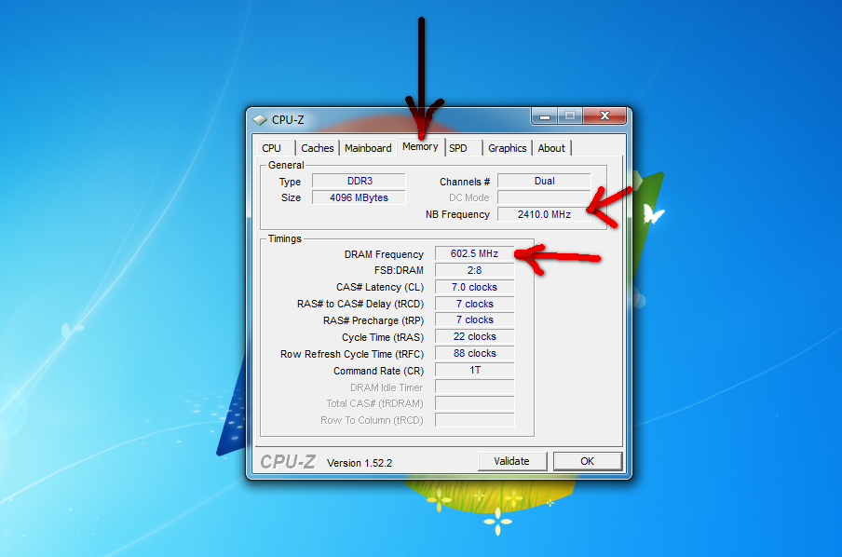Click the DRAM Frequency label
Screen dimensions: 842x557
[x=384, y=254]
